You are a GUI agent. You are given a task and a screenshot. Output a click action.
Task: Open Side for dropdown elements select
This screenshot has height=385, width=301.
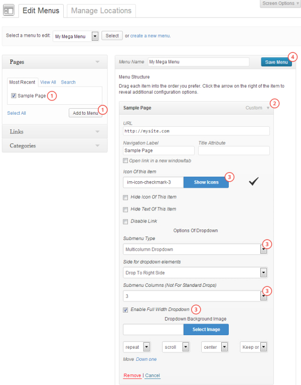point(263,272)
